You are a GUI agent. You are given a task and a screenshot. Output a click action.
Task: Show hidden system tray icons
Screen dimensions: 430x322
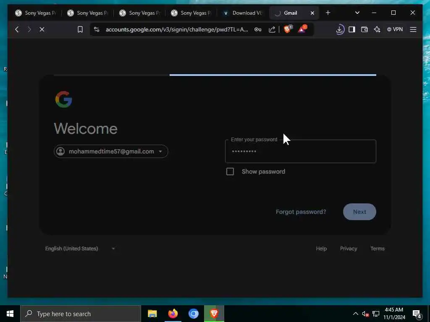click(355, 314)
